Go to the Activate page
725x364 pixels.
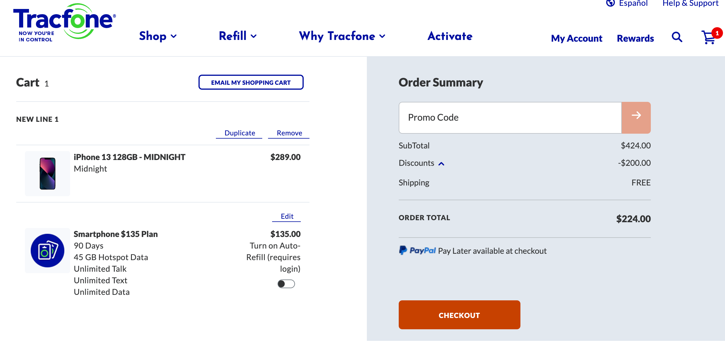pyautogui.click(x=450, y=36)
